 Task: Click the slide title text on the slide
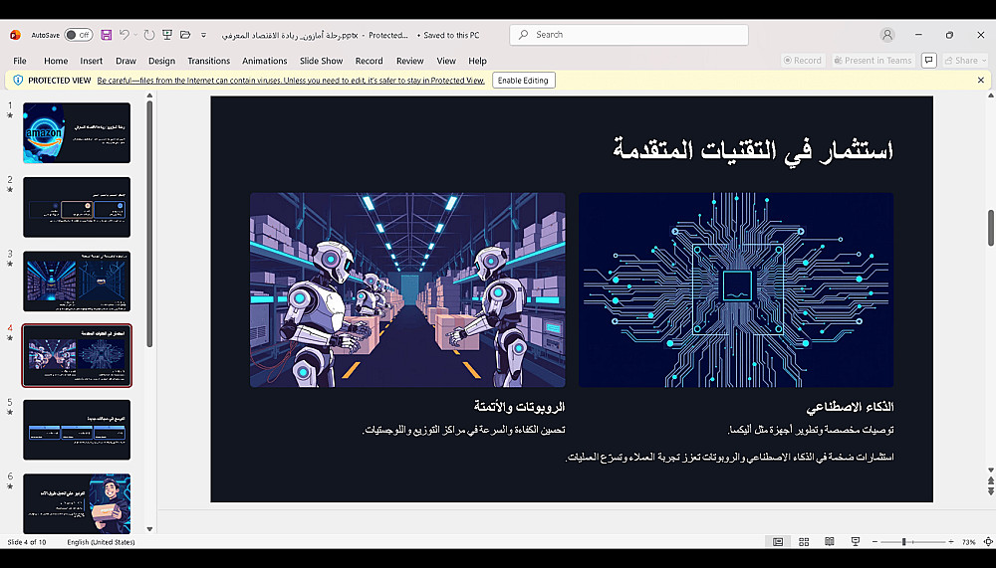coord(753,151)
